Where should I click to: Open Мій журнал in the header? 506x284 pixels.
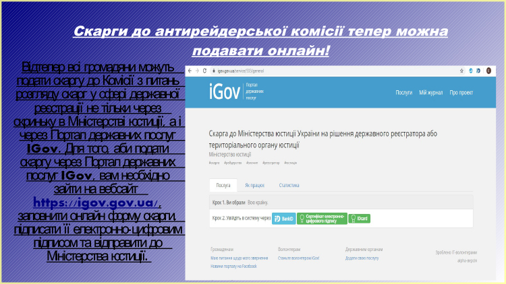[x=430, y=92]
